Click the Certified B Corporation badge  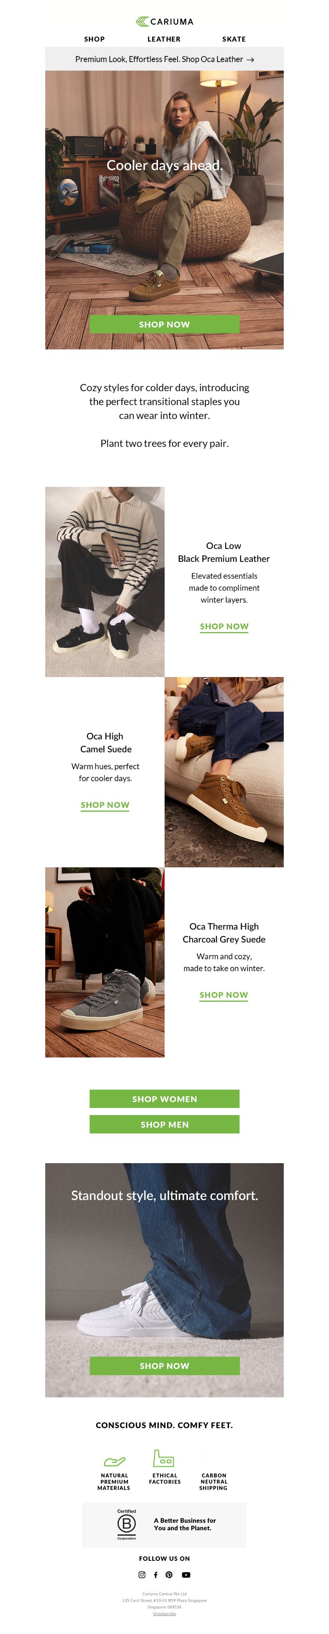pyautogui.click(x=126, y=1524)
